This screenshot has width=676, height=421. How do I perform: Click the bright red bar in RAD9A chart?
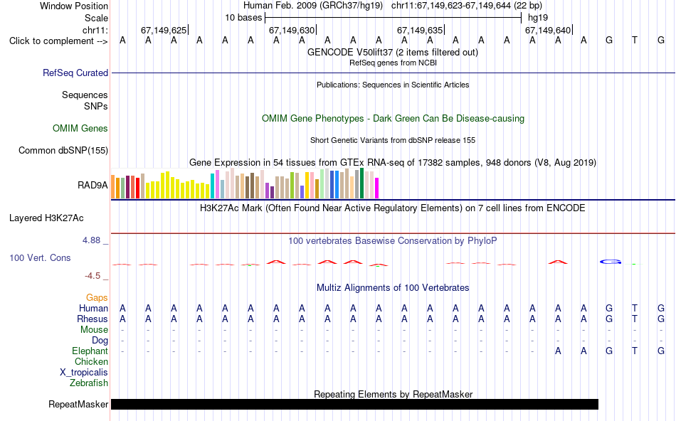(137, 188)
